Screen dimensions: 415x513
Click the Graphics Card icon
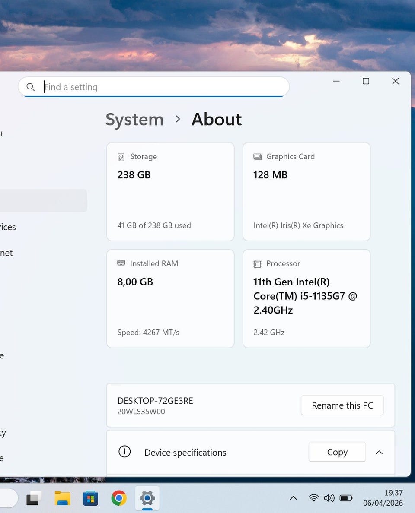[x=257, y=156]
